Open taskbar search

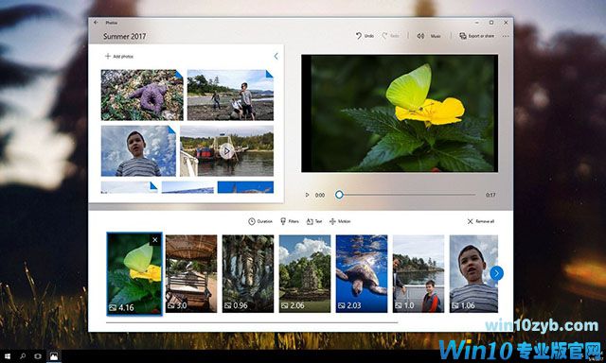(x=23, y=356)
